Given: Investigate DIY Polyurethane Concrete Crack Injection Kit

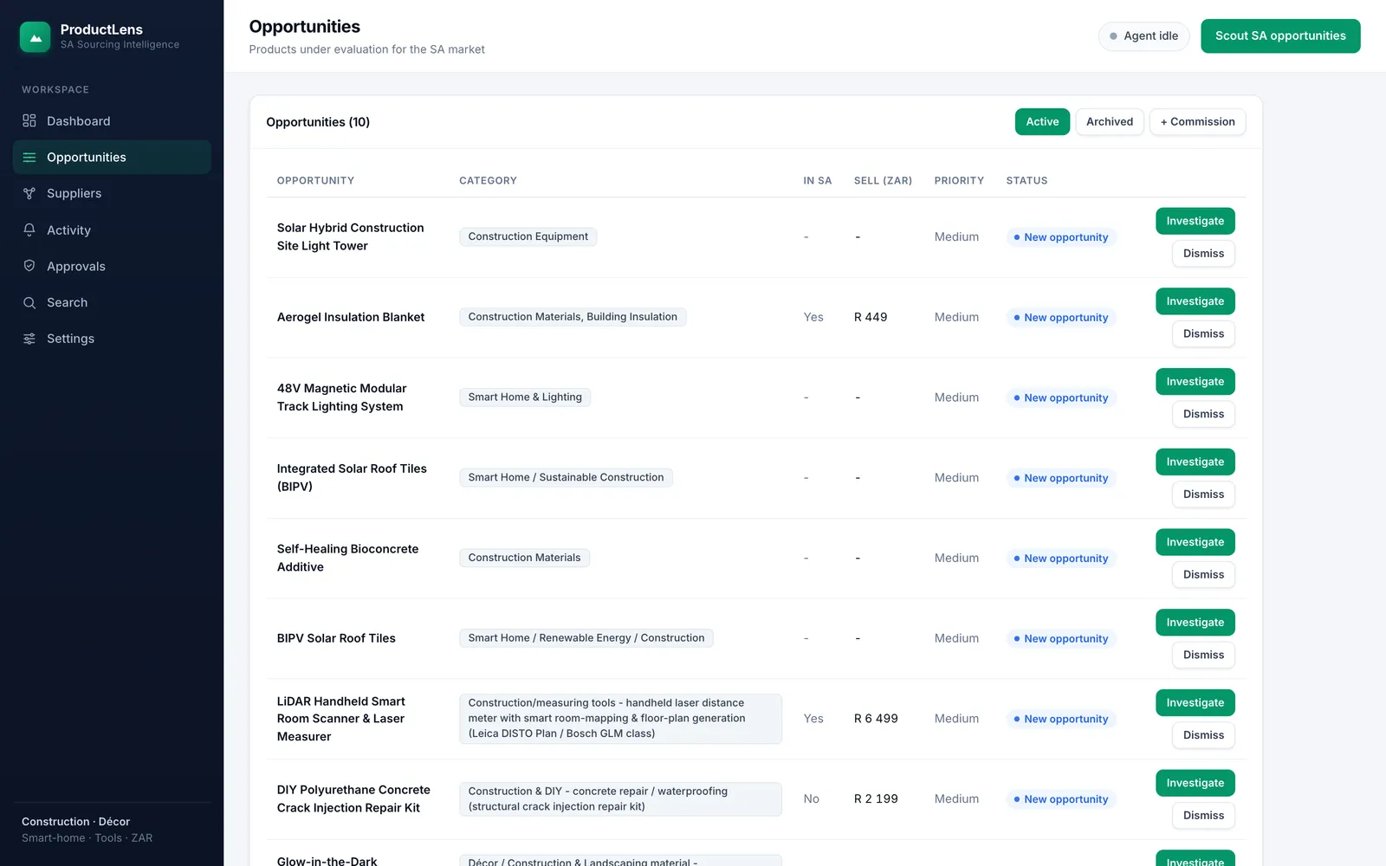Looking at the screenshot, I should (1195, 783).
